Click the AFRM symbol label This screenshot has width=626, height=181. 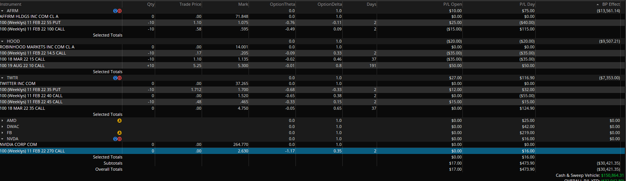coord(12,11)
